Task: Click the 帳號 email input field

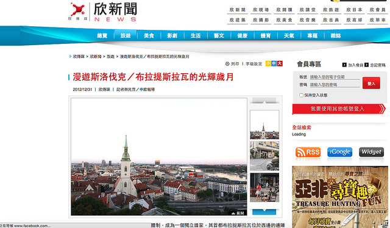Action: point(335,77)
